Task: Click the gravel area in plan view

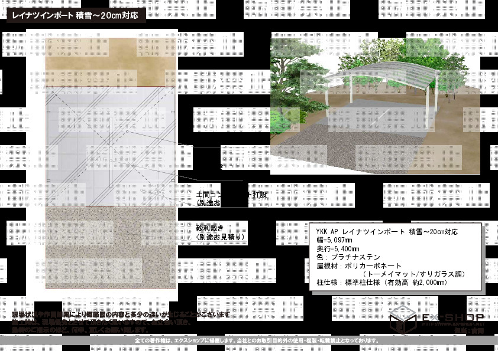Action: point(111,248)
